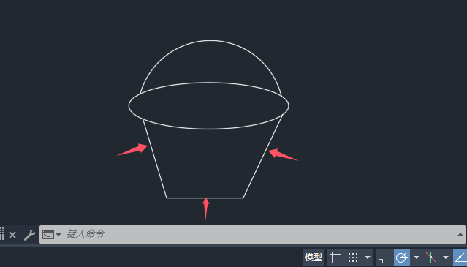
Task: Open command line customization wrench
Action: click(29, 235)
